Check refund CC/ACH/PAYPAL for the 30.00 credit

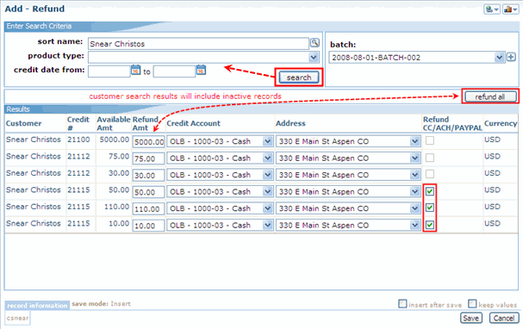430,174
